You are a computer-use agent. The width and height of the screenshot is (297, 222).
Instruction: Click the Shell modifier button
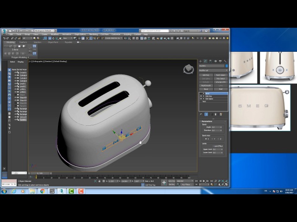pos(221,89)
